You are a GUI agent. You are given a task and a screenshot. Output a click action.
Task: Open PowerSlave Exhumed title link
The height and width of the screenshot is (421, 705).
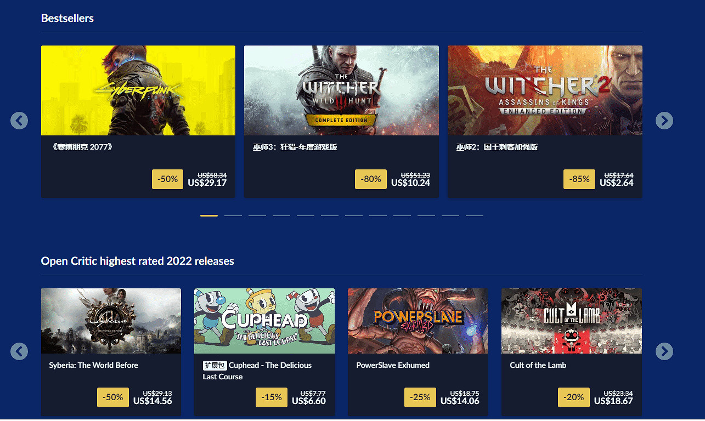click(x=393, y=365)
